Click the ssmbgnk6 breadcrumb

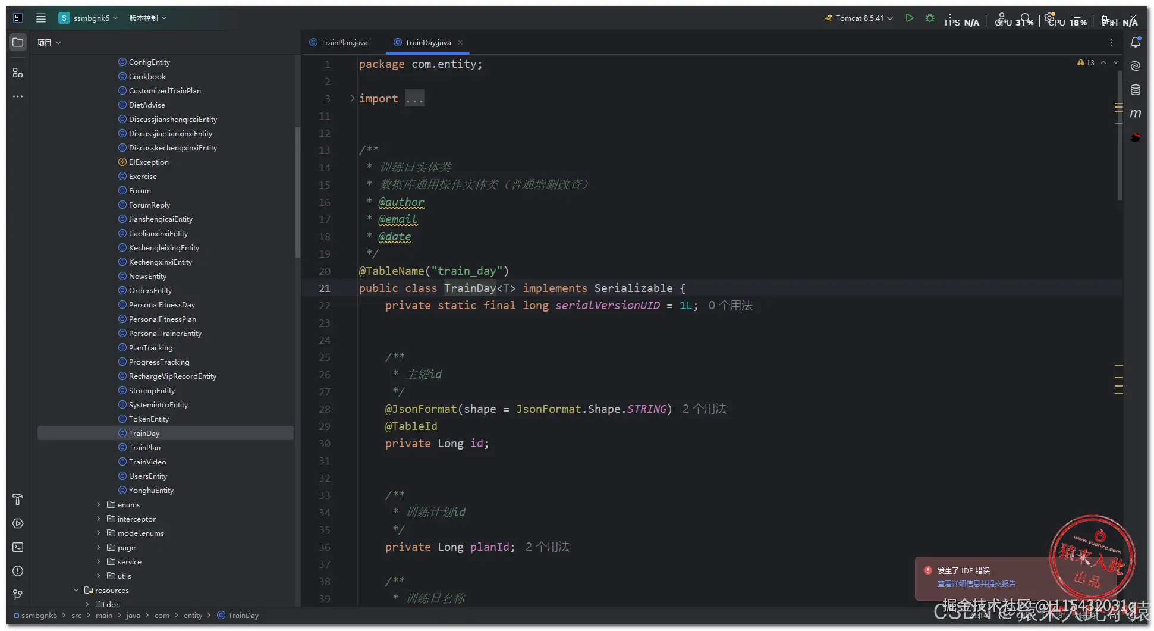pos(36,615)
